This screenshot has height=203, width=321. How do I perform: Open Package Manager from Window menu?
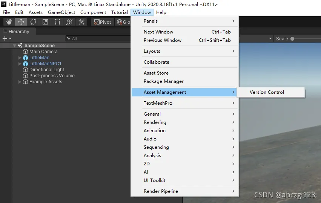pyautogui.click(x=164, y=81)
